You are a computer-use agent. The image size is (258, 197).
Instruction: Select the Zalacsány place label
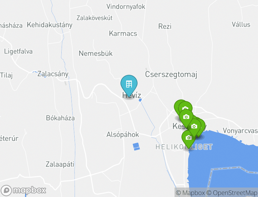[53, 74]
